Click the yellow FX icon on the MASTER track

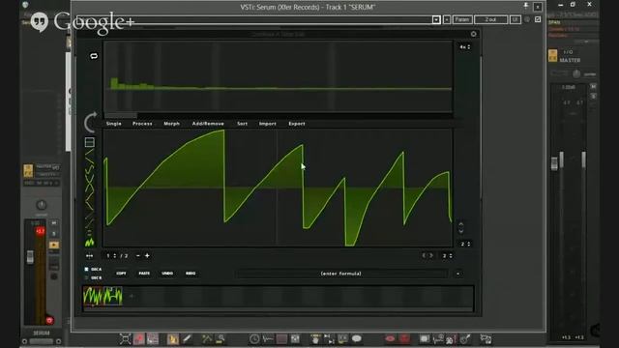click(x=552, y=55)
